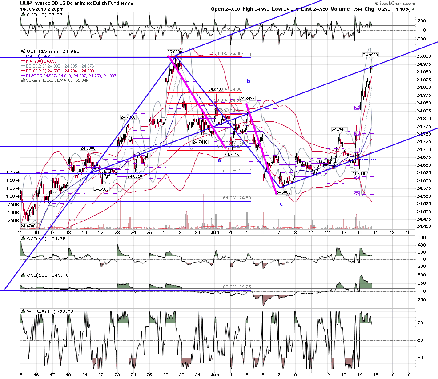This screenshot has width=438, height=379.
Task: Click the 24.5800 low price label
Action: [x=283, y=192]
